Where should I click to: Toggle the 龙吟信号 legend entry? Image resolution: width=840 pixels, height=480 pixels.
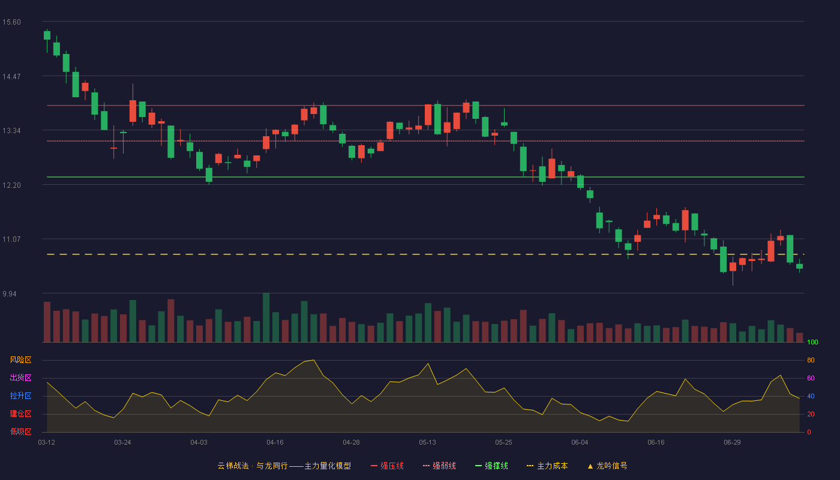point(607,466)
